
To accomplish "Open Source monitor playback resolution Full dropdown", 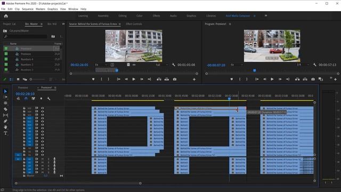I will pos(162,65).
